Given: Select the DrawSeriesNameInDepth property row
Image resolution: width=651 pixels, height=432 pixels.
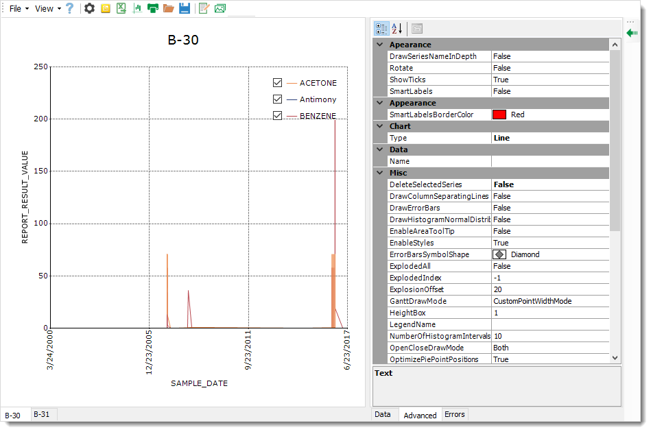Looking at the screenshot, I should [x=498, y=56].
